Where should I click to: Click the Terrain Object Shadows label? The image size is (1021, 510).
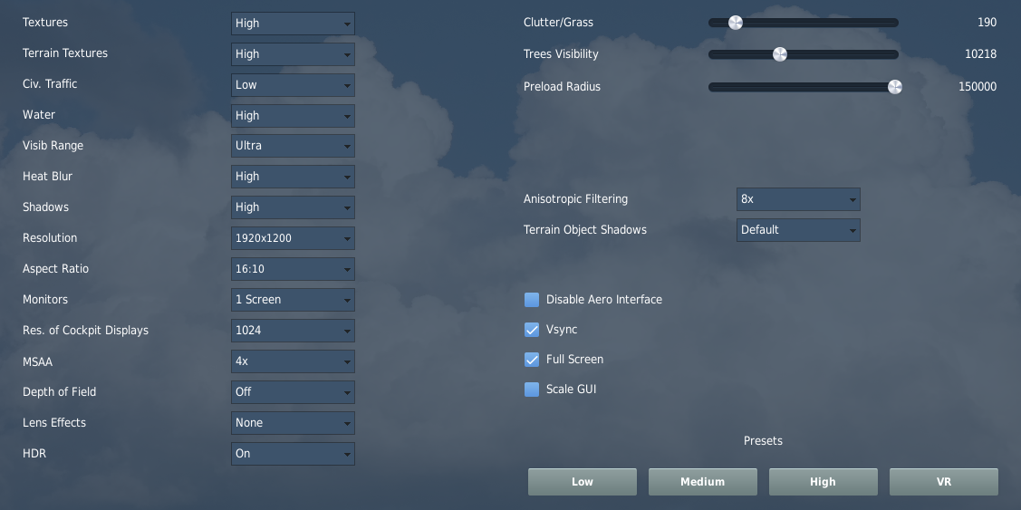[x=584, y=230]
